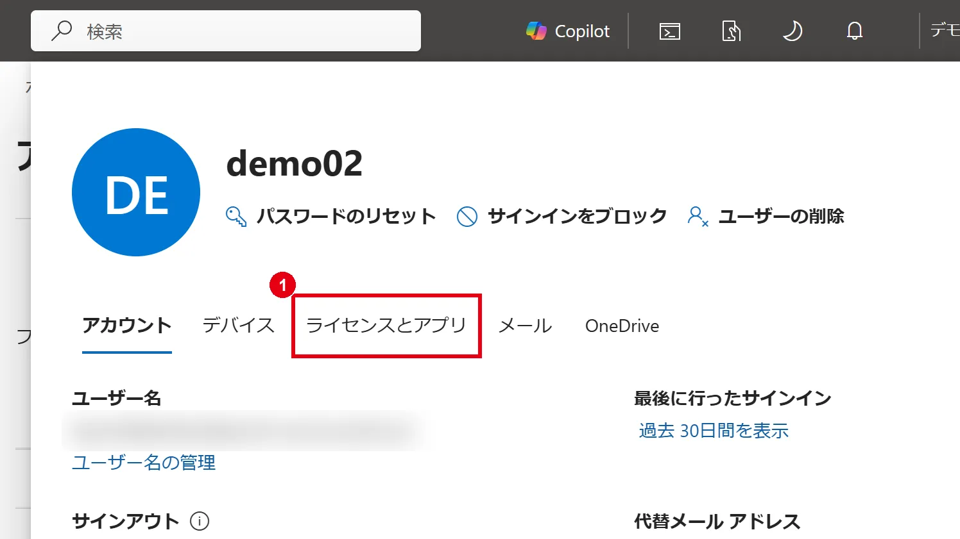Screen dimensions: 960x539
Task: Switch to the デバイス tab
Action: point(239,326)
